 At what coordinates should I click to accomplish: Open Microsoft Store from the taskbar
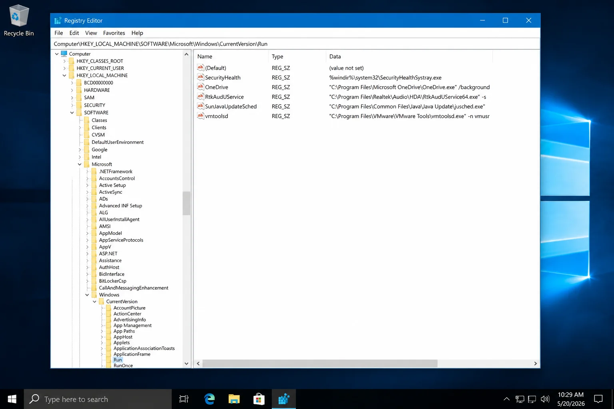coord(259,399)
